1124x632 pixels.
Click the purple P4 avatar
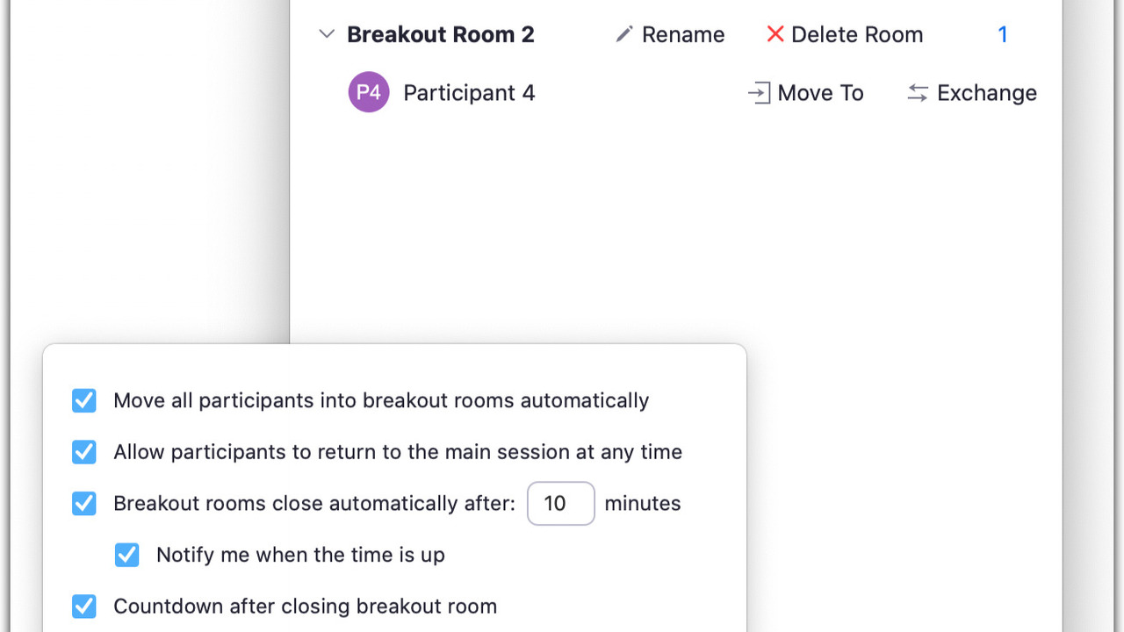point(369,92)
